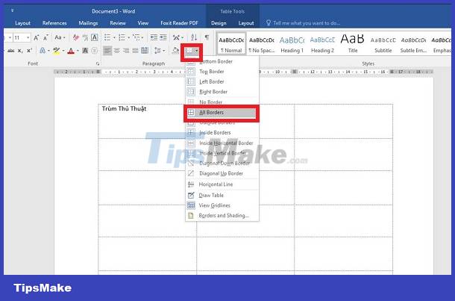Open the font size 11 dropdown
Viewport: 455px width, 301px height.
[28, 38]
